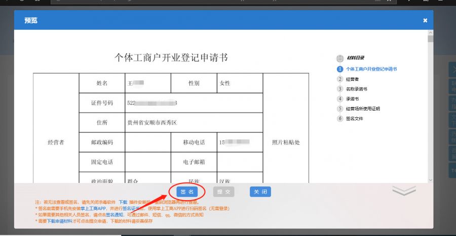
Task: Click the 贵州省安顺市西秀区 address value
Action: point(152,123)
